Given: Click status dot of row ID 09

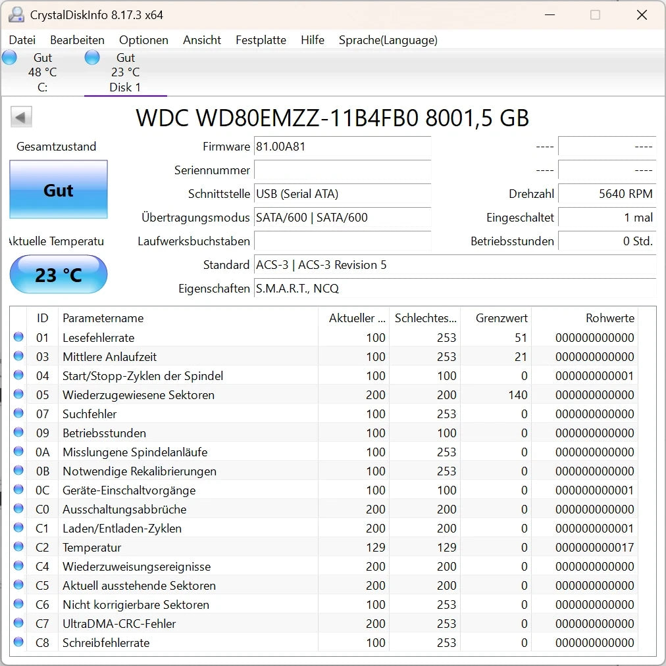Looking at the screenshot, I should coord(18,433).
